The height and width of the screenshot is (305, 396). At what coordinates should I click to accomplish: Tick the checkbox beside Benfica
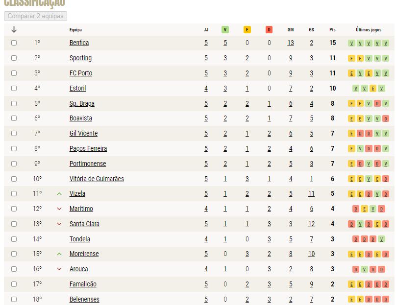[x=14, y=43]
